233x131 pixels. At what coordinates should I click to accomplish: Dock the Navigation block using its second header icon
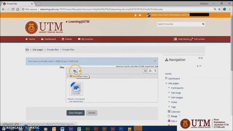coord(202,58)
